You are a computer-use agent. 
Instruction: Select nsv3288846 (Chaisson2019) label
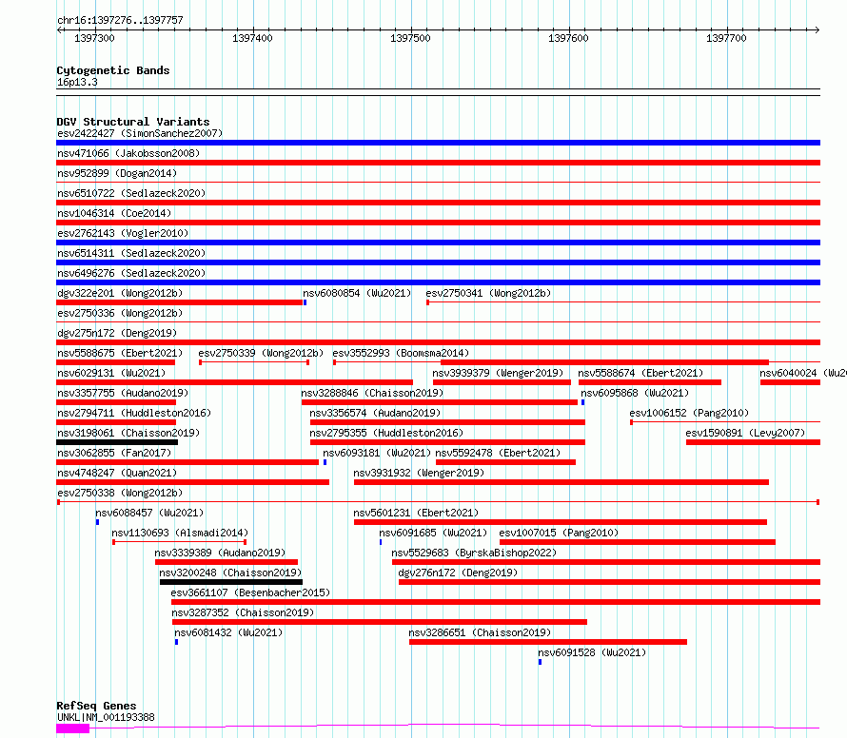pos(372,393)
